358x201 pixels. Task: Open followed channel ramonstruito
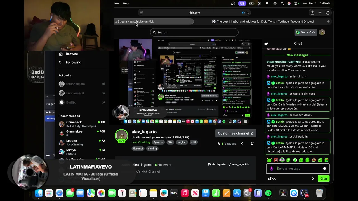click(82, 84)
